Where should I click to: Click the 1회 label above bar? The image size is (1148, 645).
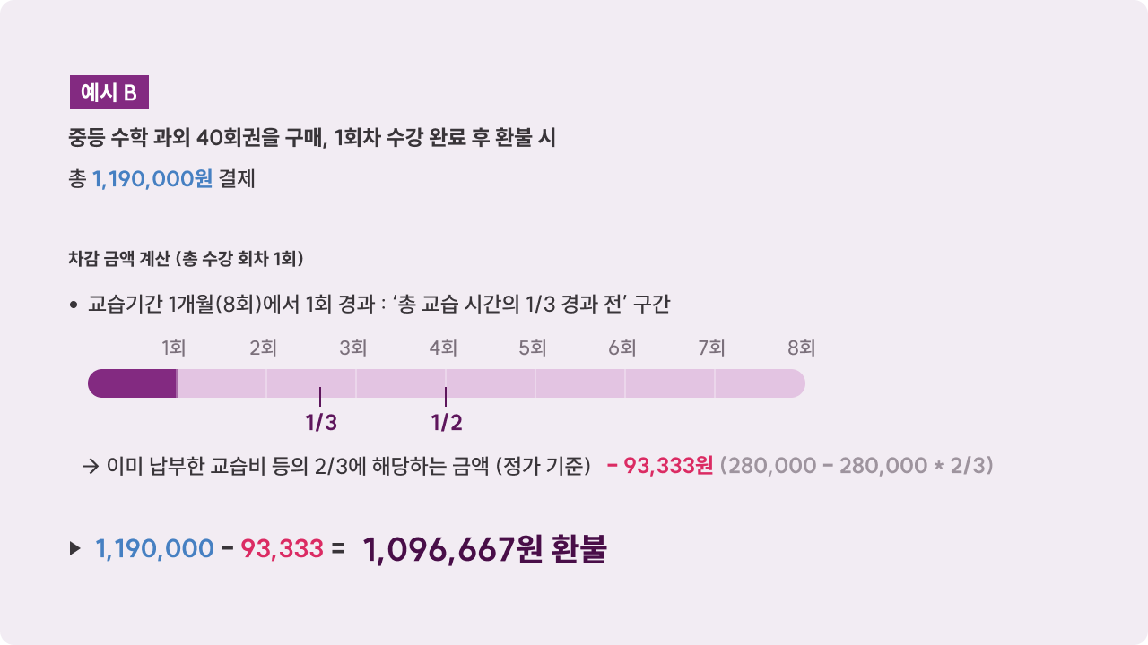(173, 348)
